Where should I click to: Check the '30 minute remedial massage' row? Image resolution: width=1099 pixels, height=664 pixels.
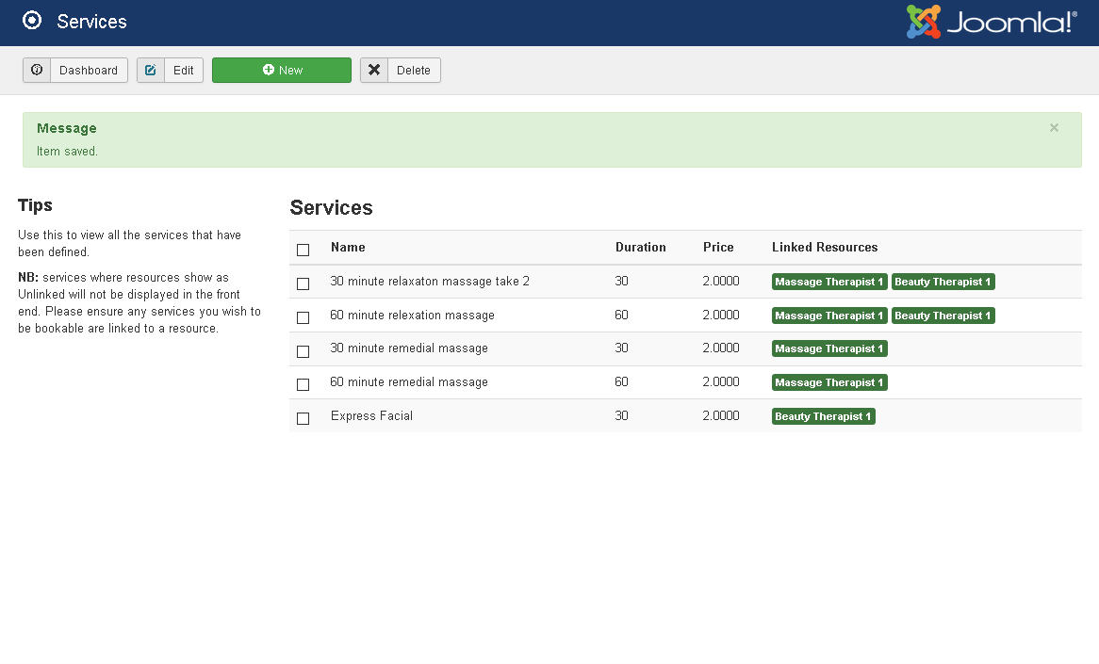click(303, 351)
